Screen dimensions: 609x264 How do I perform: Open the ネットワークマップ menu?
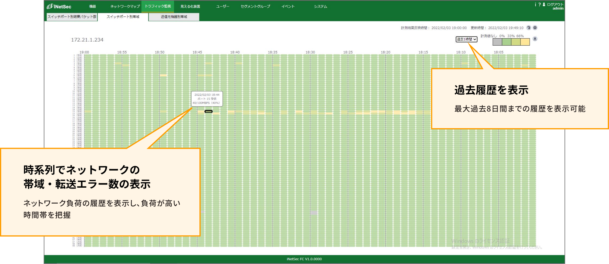click(x=125, y=6)
